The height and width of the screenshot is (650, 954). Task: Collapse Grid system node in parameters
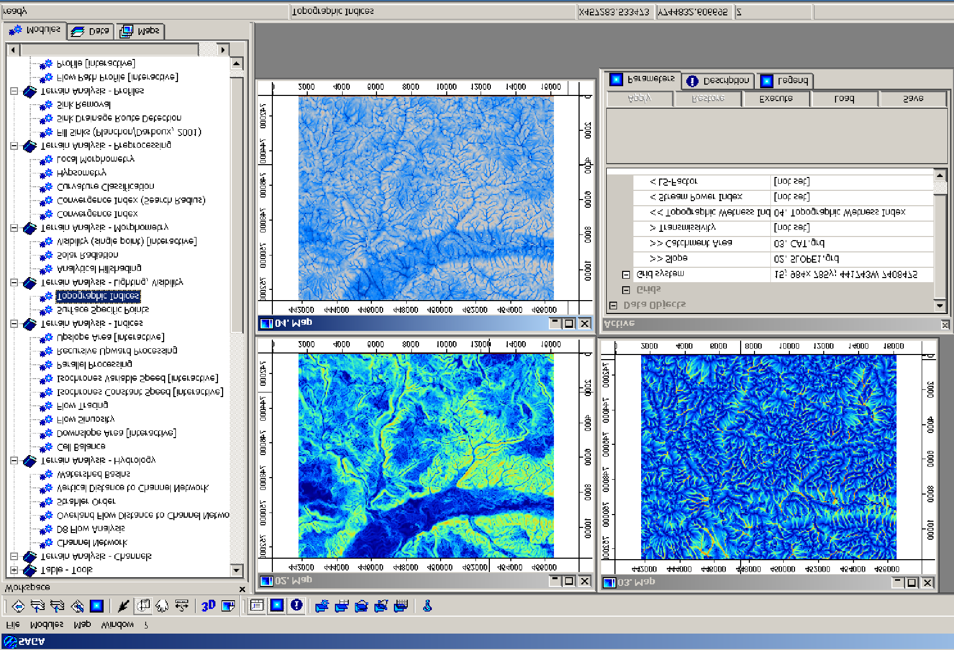pyautogui.click(x=626, y=274)
